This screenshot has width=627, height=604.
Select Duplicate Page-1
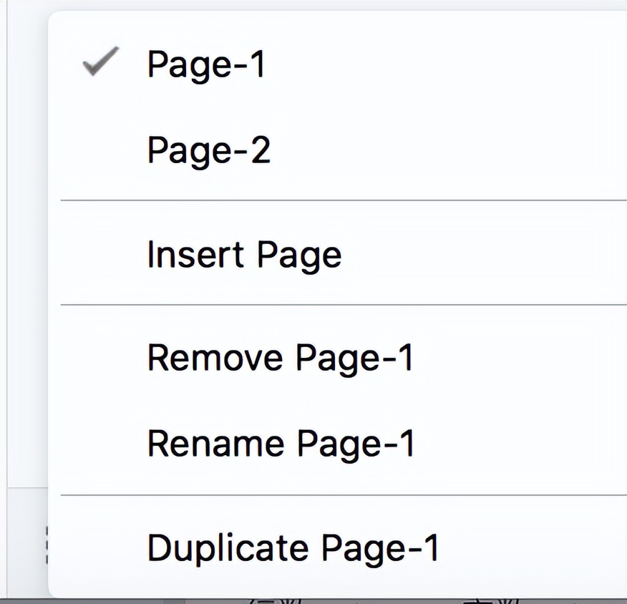click(293, 548)
